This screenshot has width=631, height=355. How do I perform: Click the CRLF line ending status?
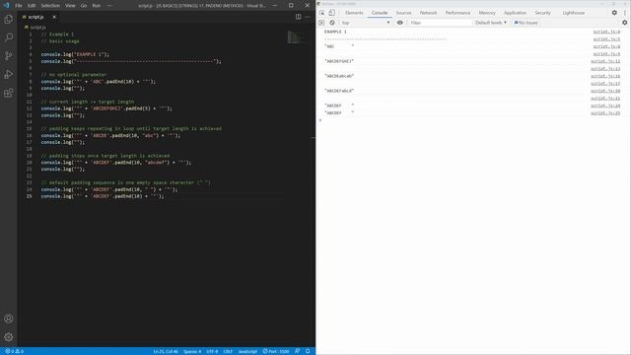pos(228,351)
